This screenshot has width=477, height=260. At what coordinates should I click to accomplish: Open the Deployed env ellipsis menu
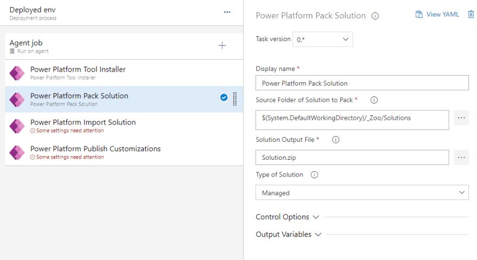[227, 12]
